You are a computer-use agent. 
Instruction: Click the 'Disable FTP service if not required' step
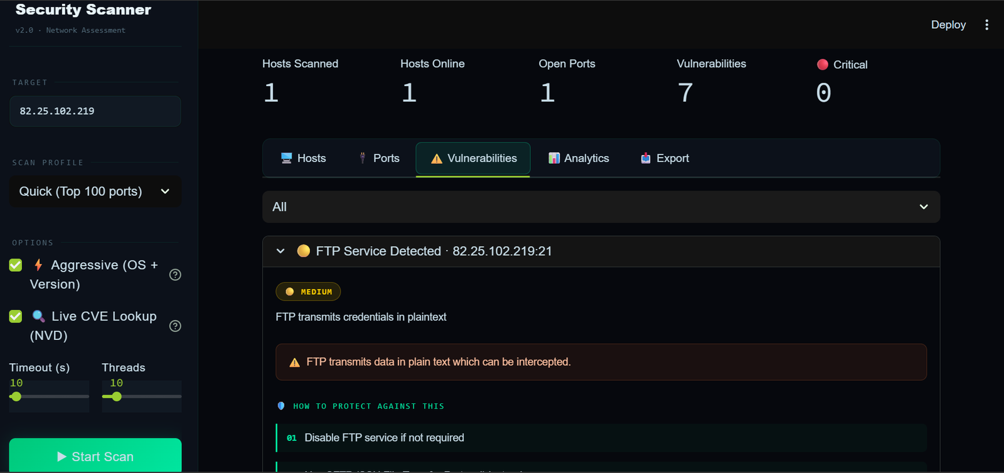[601, 438]
